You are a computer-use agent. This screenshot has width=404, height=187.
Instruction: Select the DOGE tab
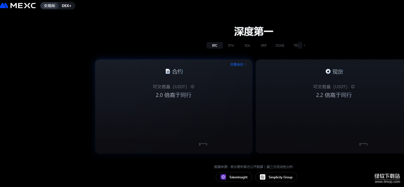(280, 45)
